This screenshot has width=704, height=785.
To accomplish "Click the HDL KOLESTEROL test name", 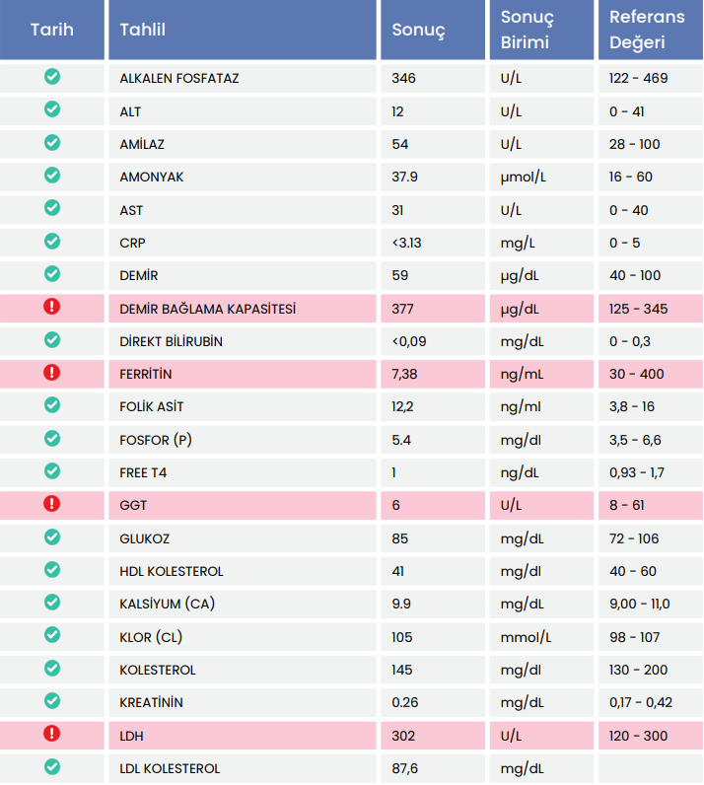I will [172, 572].
